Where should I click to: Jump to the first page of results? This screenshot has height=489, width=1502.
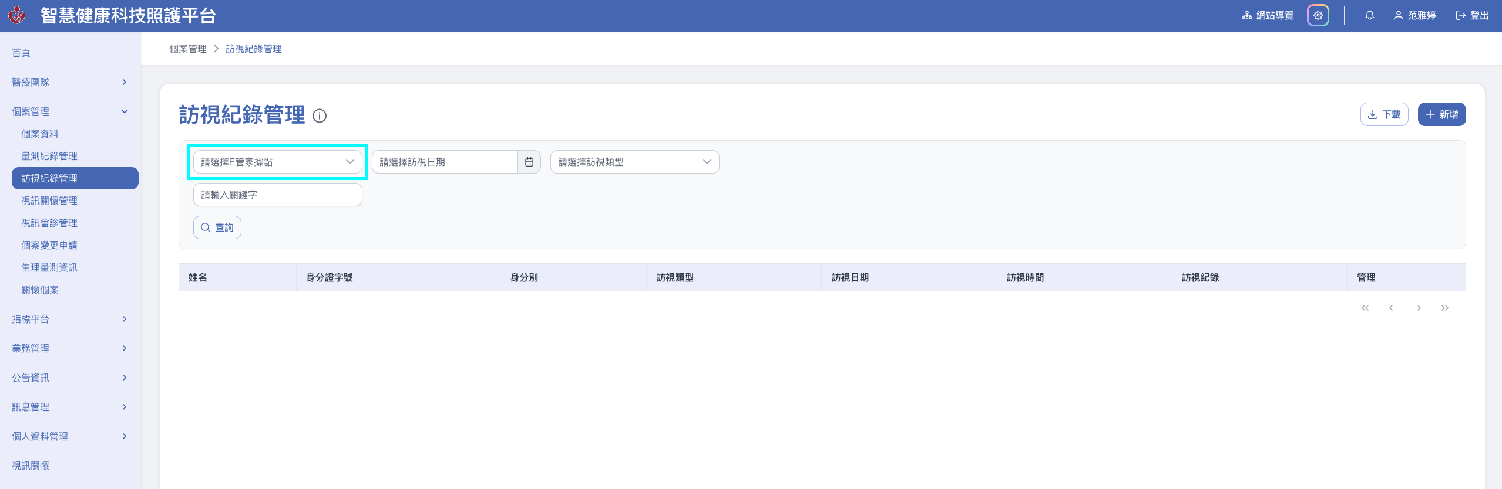[x=1365, y=308]
